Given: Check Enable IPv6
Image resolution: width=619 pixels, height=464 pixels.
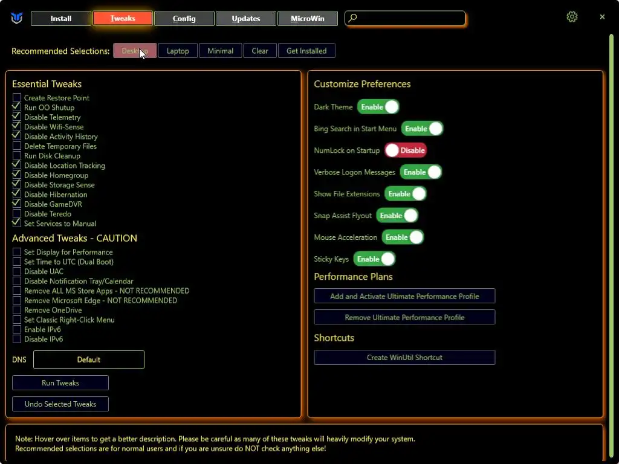Looking at the screenshot, I should click(16, 329).
